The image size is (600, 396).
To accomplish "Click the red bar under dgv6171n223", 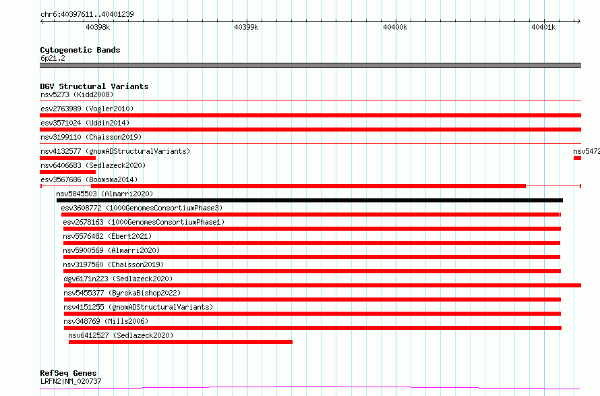I will point(322,285).
